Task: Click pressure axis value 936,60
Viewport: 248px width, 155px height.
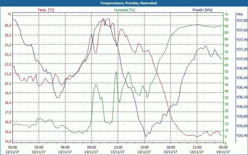Action: (x=242, y=78)
